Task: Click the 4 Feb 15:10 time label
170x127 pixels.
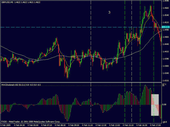Action: tap(128, 125)
